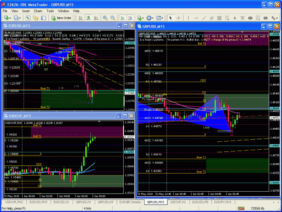Expand the Templates dropdown arrow
The height and width of the screenshot is (212, 282).
point(162,18)
